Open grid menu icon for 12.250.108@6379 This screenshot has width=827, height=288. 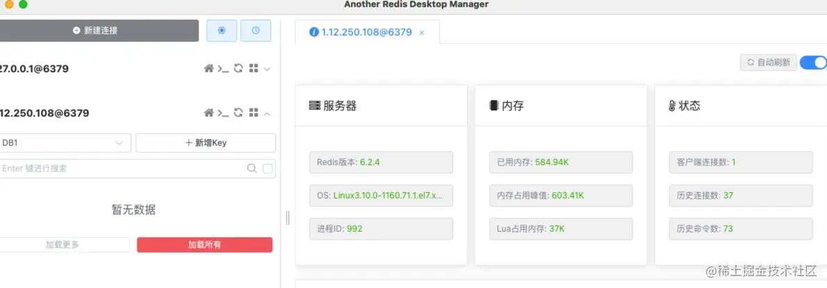click(x=253, y=112)
